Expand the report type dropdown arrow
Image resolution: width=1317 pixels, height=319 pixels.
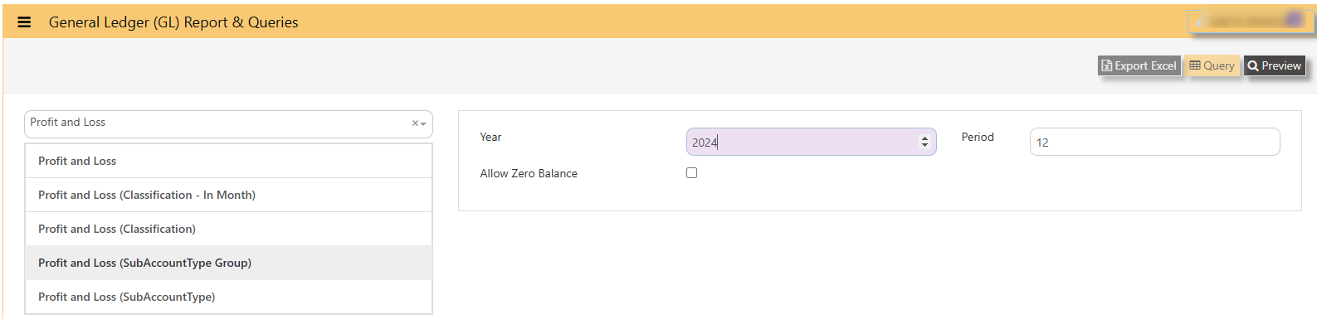[423, 124]
